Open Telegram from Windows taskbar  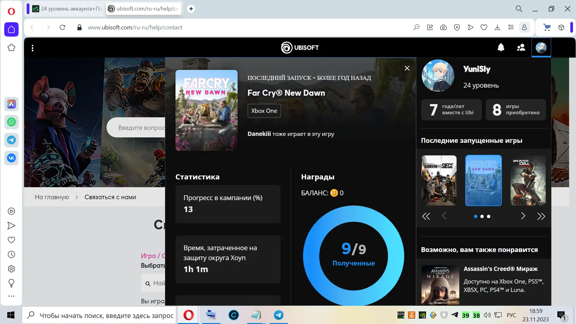[279, 315]
